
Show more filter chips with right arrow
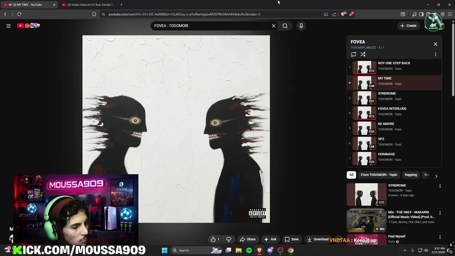[x=436, y=176]
